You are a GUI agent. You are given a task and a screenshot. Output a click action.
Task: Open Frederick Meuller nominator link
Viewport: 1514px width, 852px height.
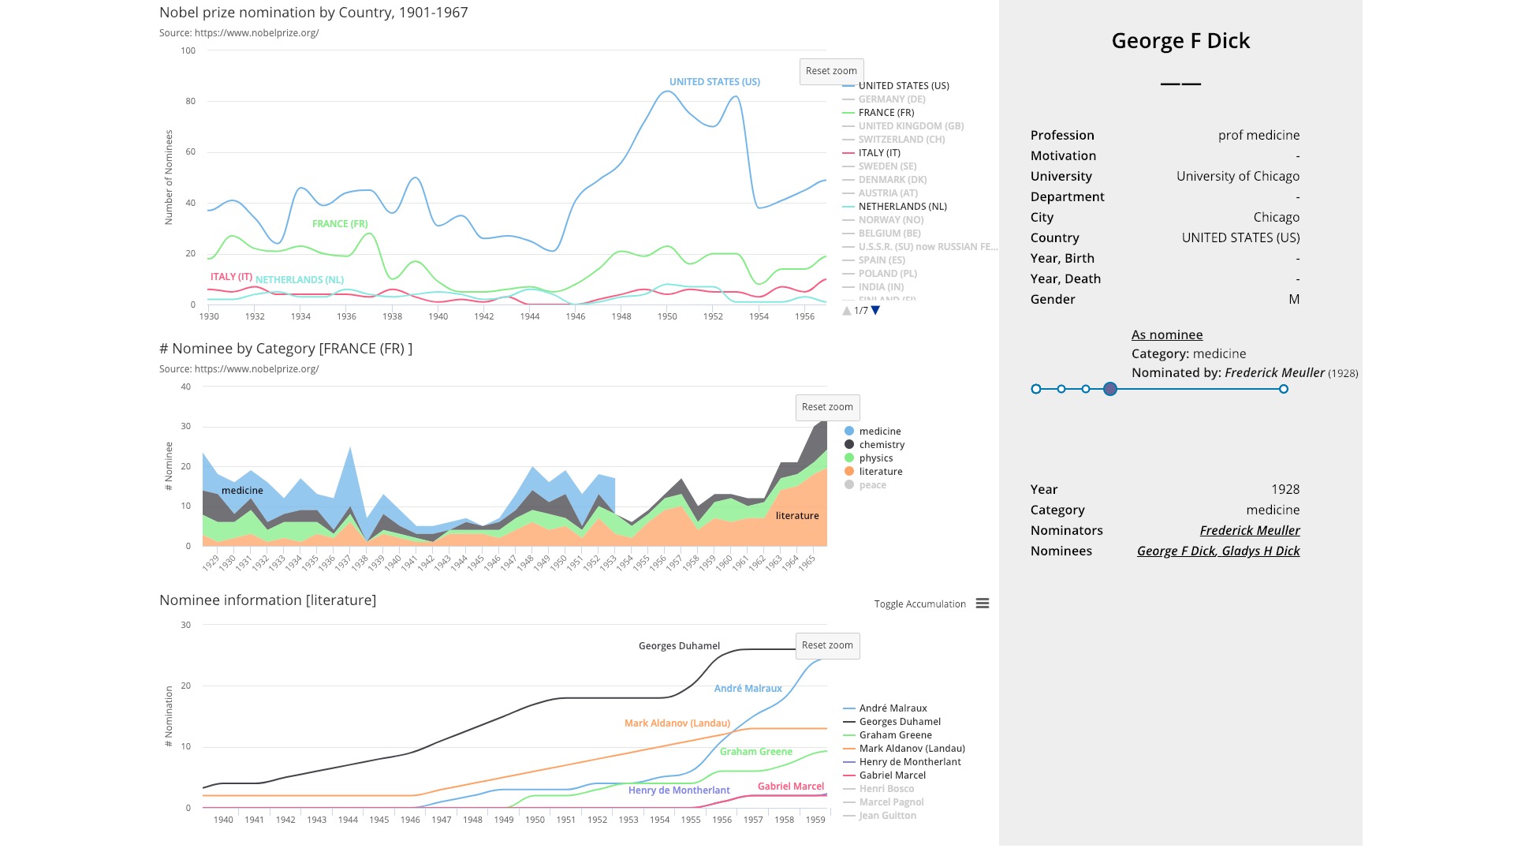[x=1249, y=531]
